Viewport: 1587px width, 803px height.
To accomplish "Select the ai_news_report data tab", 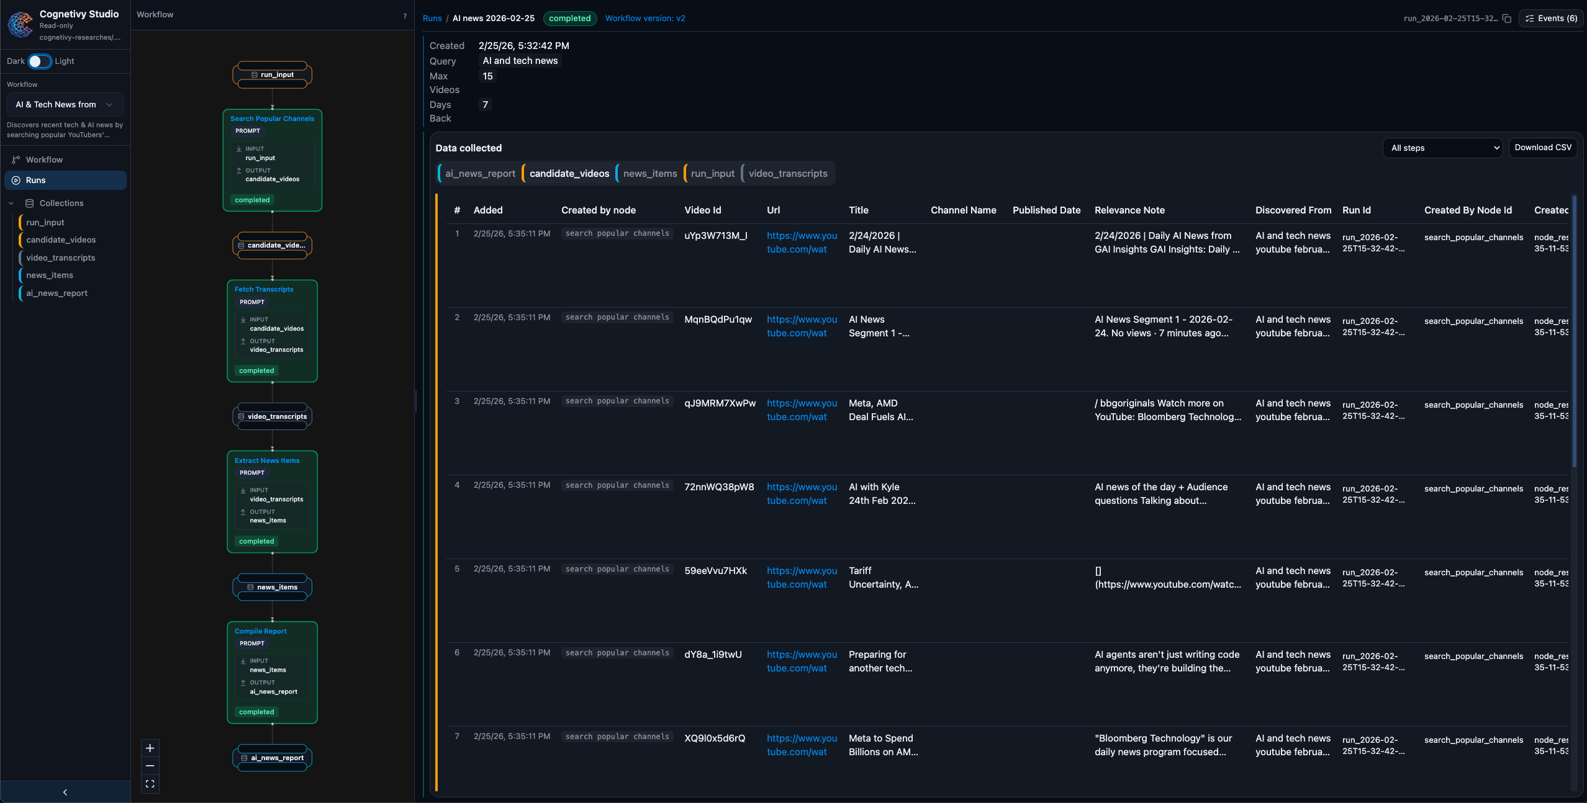I will click(479, 174).
